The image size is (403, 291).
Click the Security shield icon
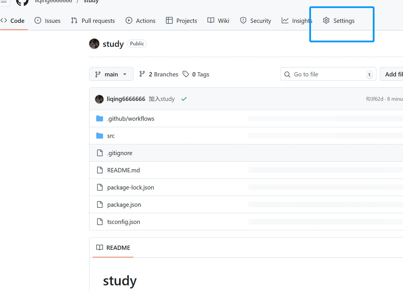tap(243, 21)
